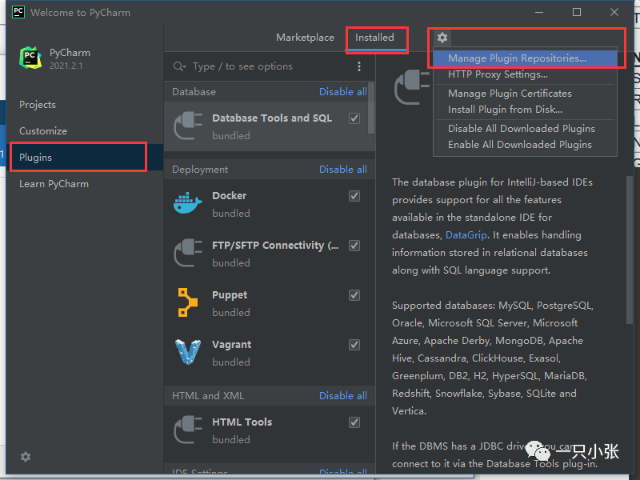Toggle the Vagrant plugin checkbox
This screenshot has width=640, height=480.
354,345
